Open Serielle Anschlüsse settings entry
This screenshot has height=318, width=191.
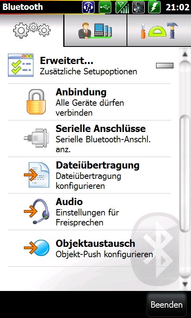89,138
